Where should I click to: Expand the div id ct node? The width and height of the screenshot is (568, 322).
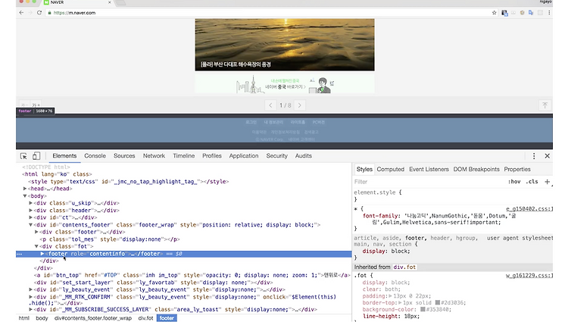[x=31, y=217]
